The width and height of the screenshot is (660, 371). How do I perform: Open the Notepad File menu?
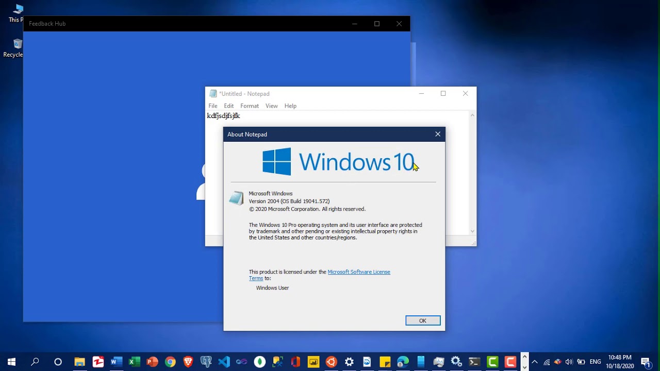[x=213, y=106]
